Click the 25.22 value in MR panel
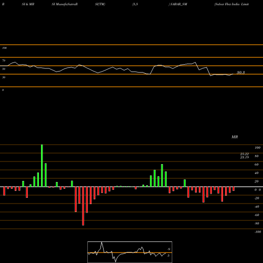Viewport: 263px width, 263px height. 245,154
